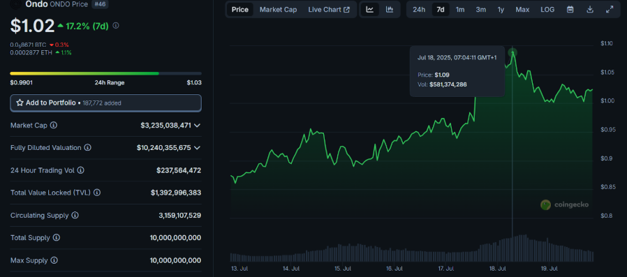The height and width of the screenshot is (277, 627).
Task: Open the calendar date range picker
Action: [x=570, y=10]
